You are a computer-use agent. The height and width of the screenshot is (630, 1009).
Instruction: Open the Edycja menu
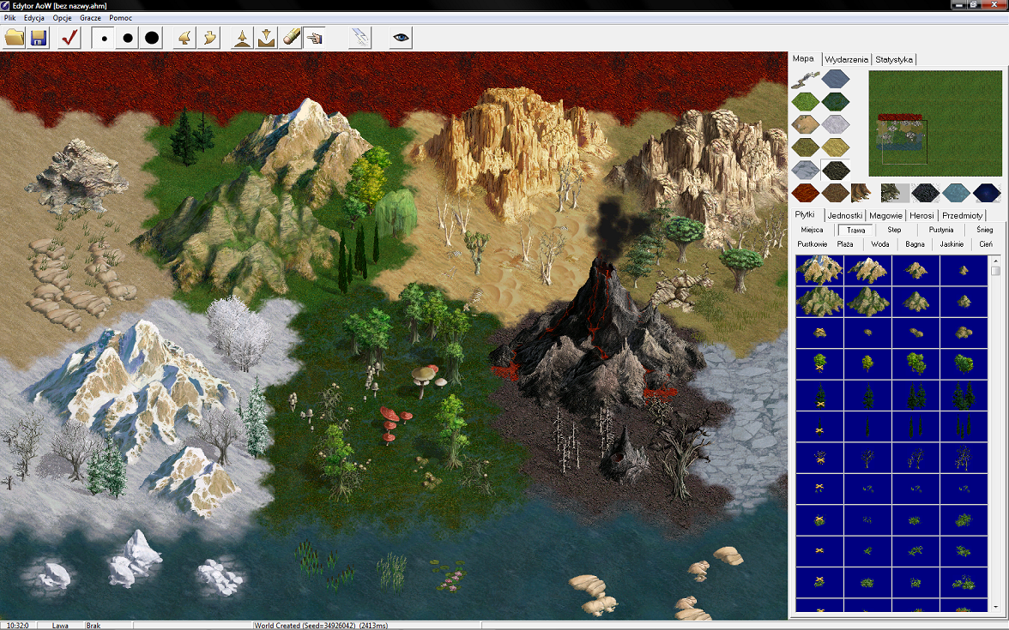[34, 18]
